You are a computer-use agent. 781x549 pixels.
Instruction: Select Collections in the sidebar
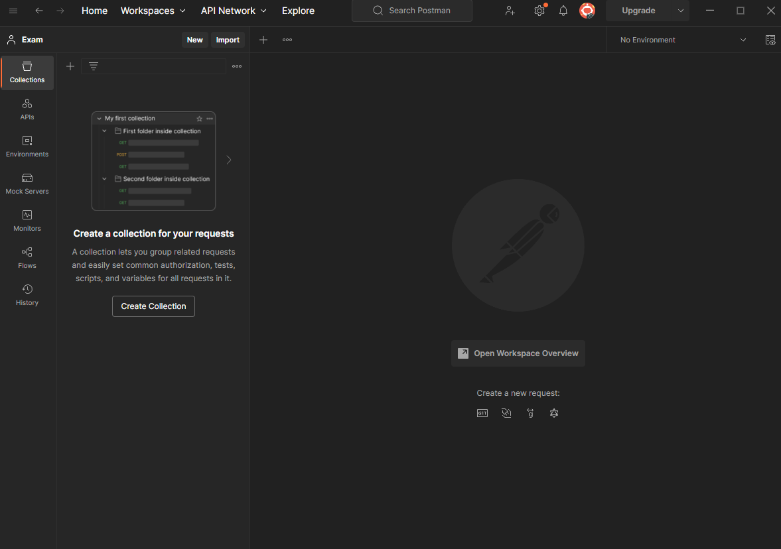click(x=27, y=73)
